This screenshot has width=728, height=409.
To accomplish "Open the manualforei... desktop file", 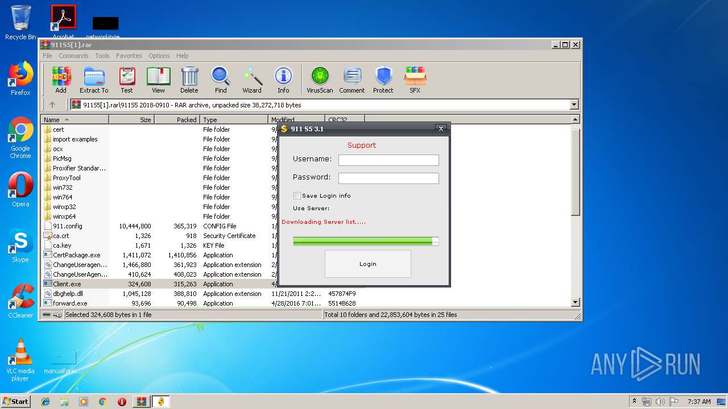I will tap(63, 362).
